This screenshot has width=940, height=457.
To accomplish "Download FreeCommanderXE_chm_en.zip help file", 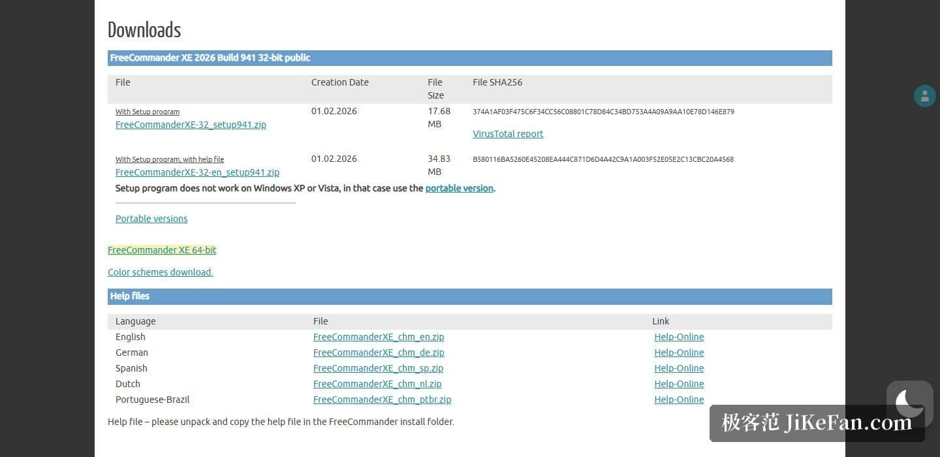I will (379, 337).
